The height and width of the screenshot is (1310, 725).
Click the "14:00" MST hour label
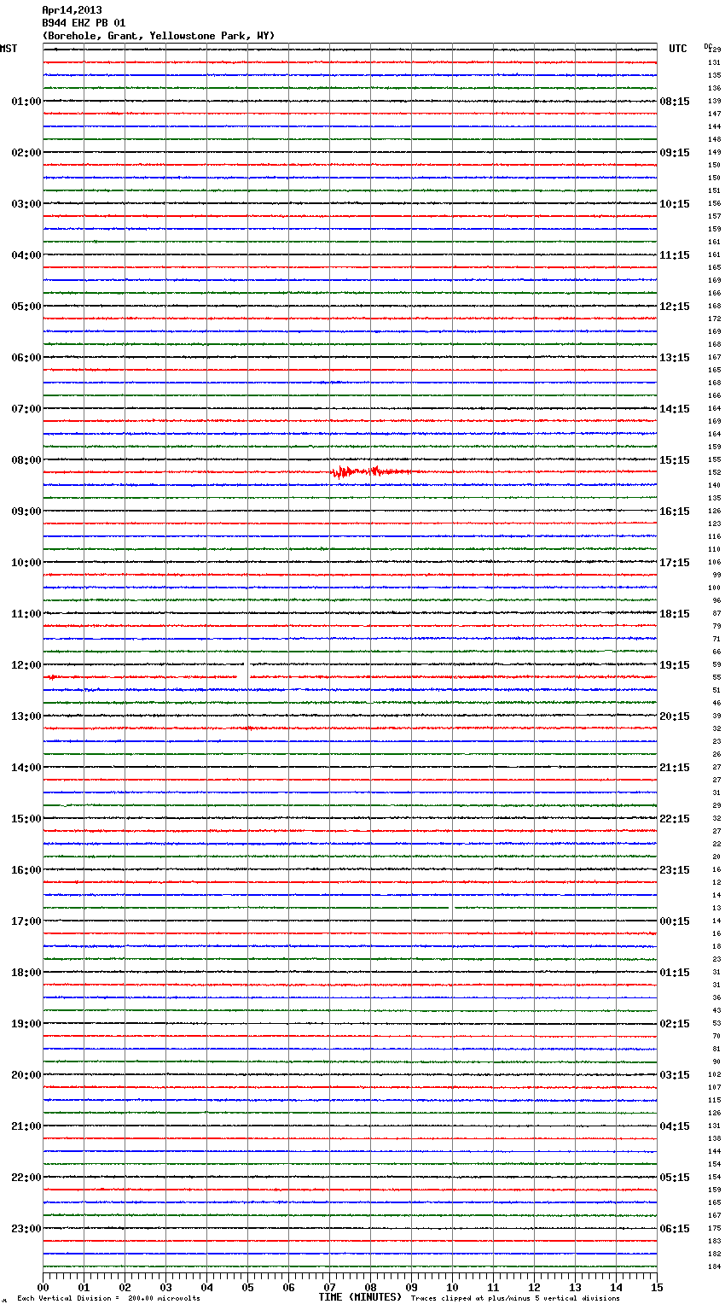pos(26,768)
